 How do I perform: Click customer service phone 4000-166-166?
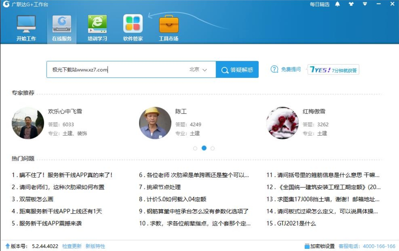379,246
